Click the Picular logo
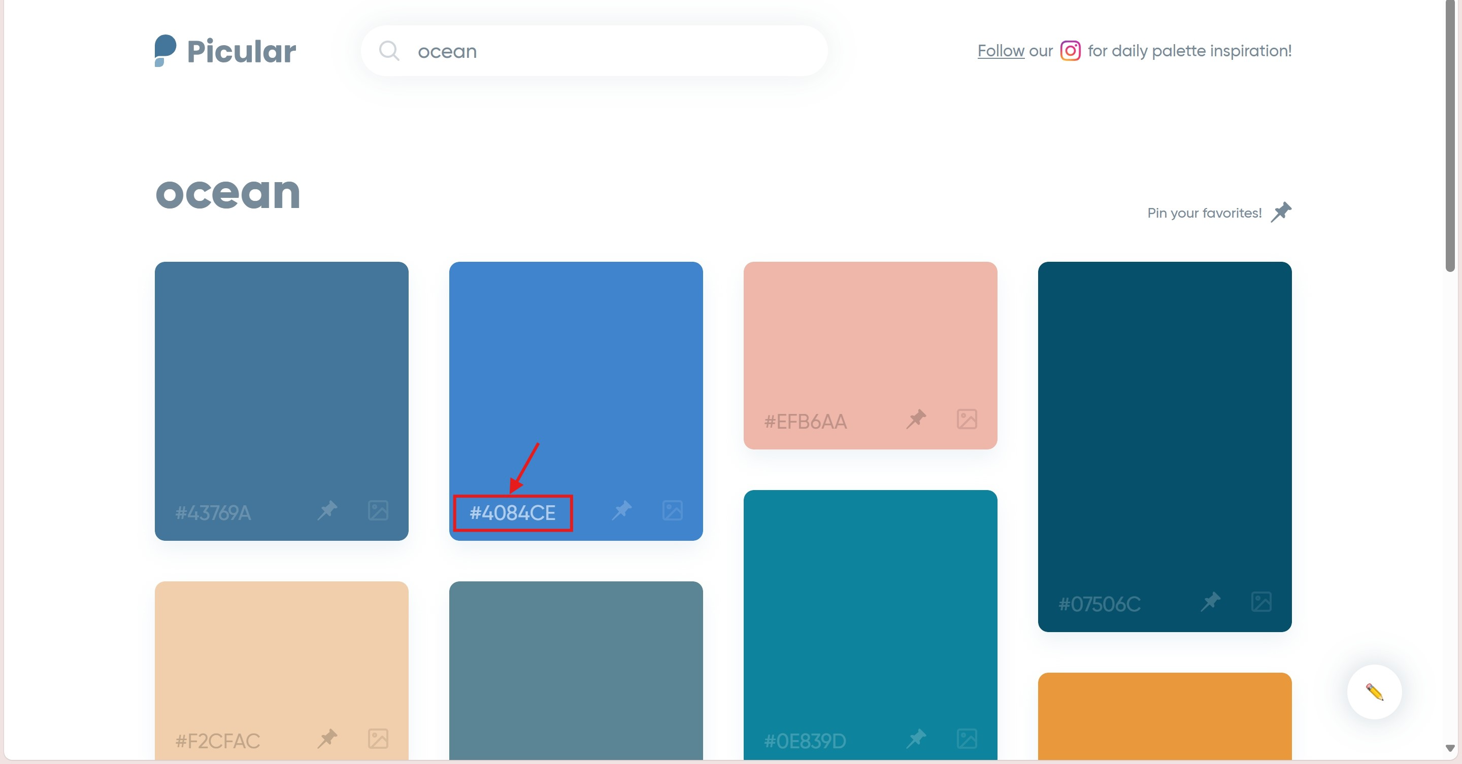 [225, 51]
